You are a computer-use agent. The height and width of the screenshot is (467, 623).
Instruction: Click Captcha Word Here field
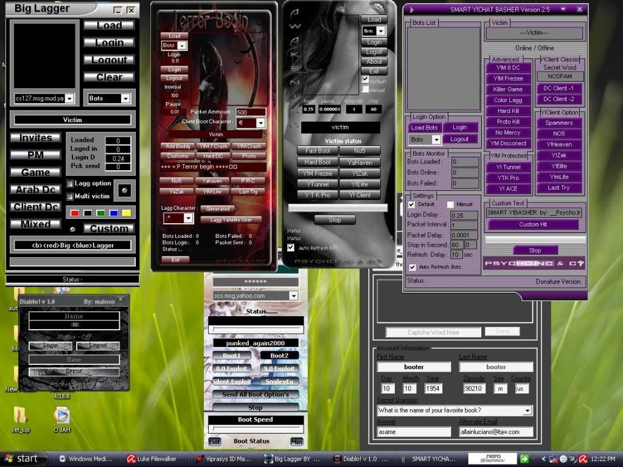coord(433,332)
